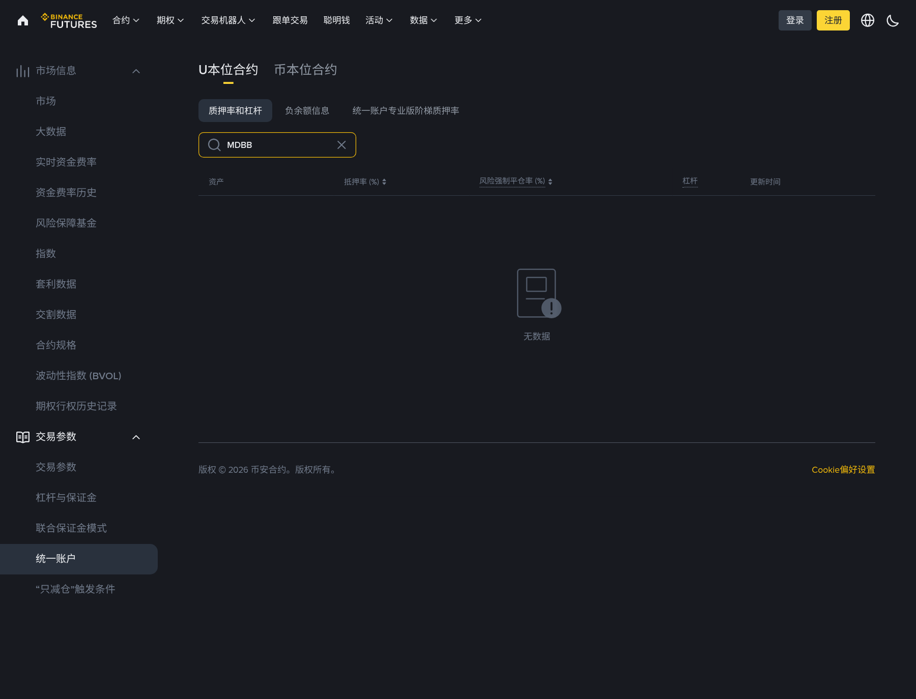
Task: Focus the MDBB search field
Action: click(x=277, y=145)
